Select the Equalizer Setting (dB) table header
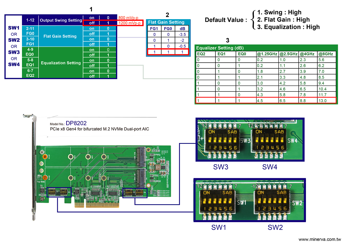Screen dimensions: 343x242 (216, 48)
